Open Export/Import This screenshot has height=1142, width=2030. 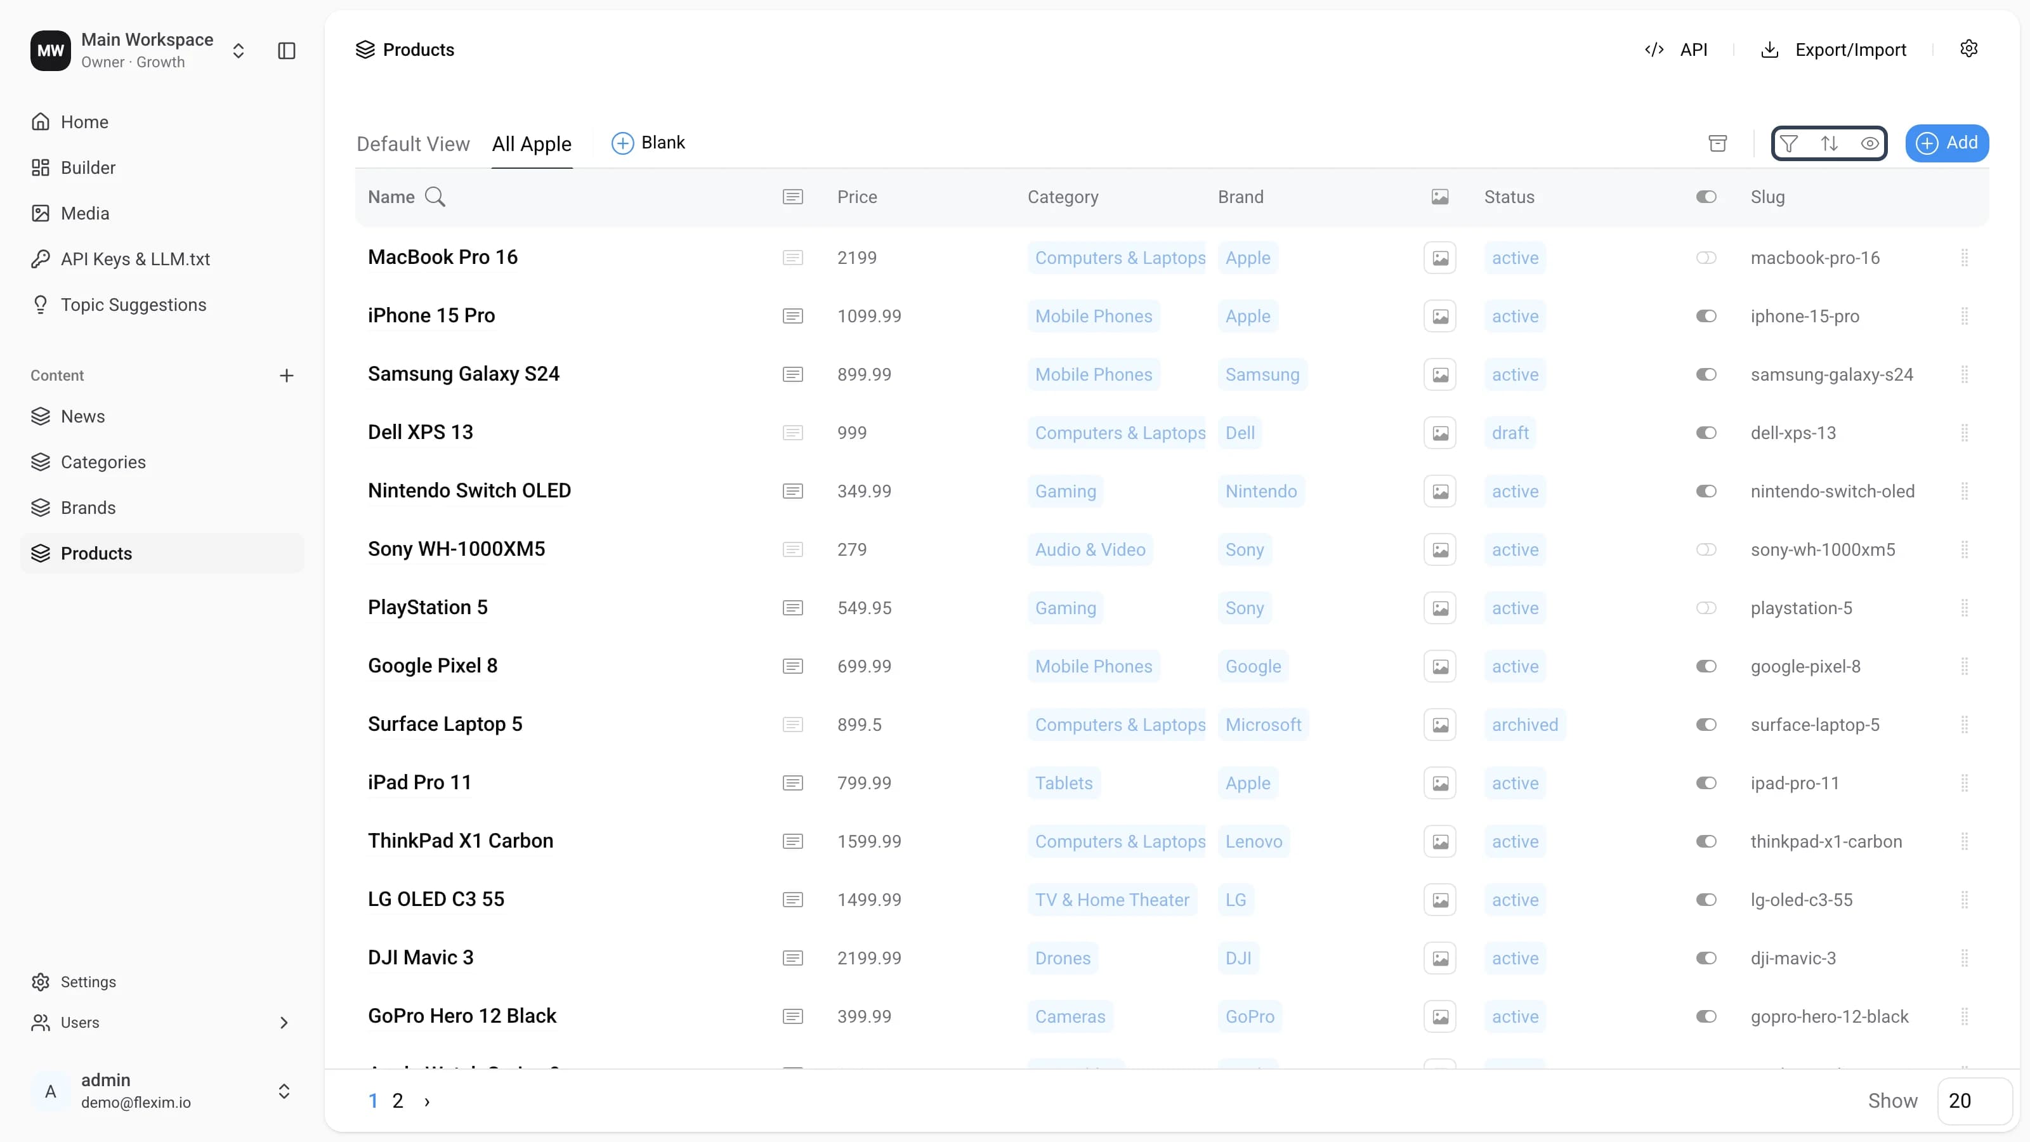click(x=1834, y=49)
